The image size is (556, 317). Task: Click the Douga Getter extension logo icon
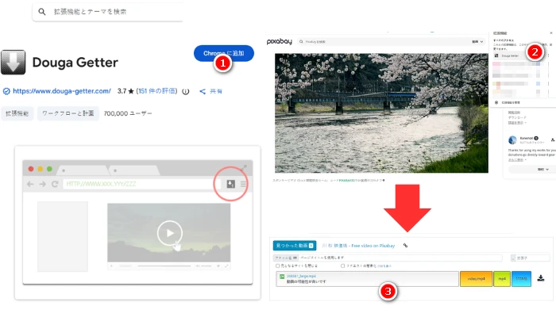coord(14,63)
